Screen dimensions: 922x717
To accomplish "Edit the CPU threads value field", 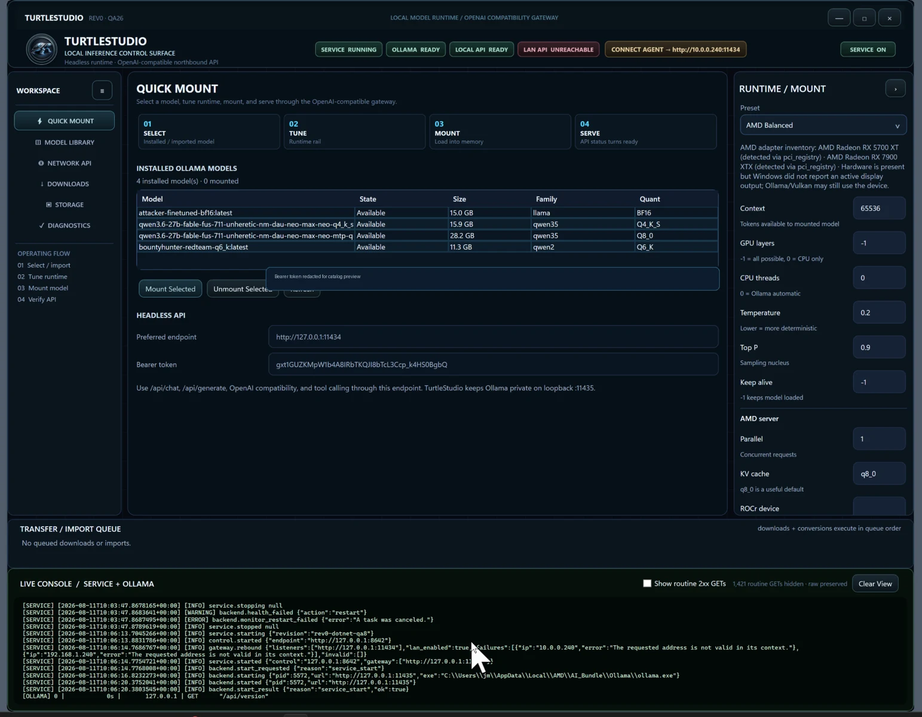I will point(878,278).
